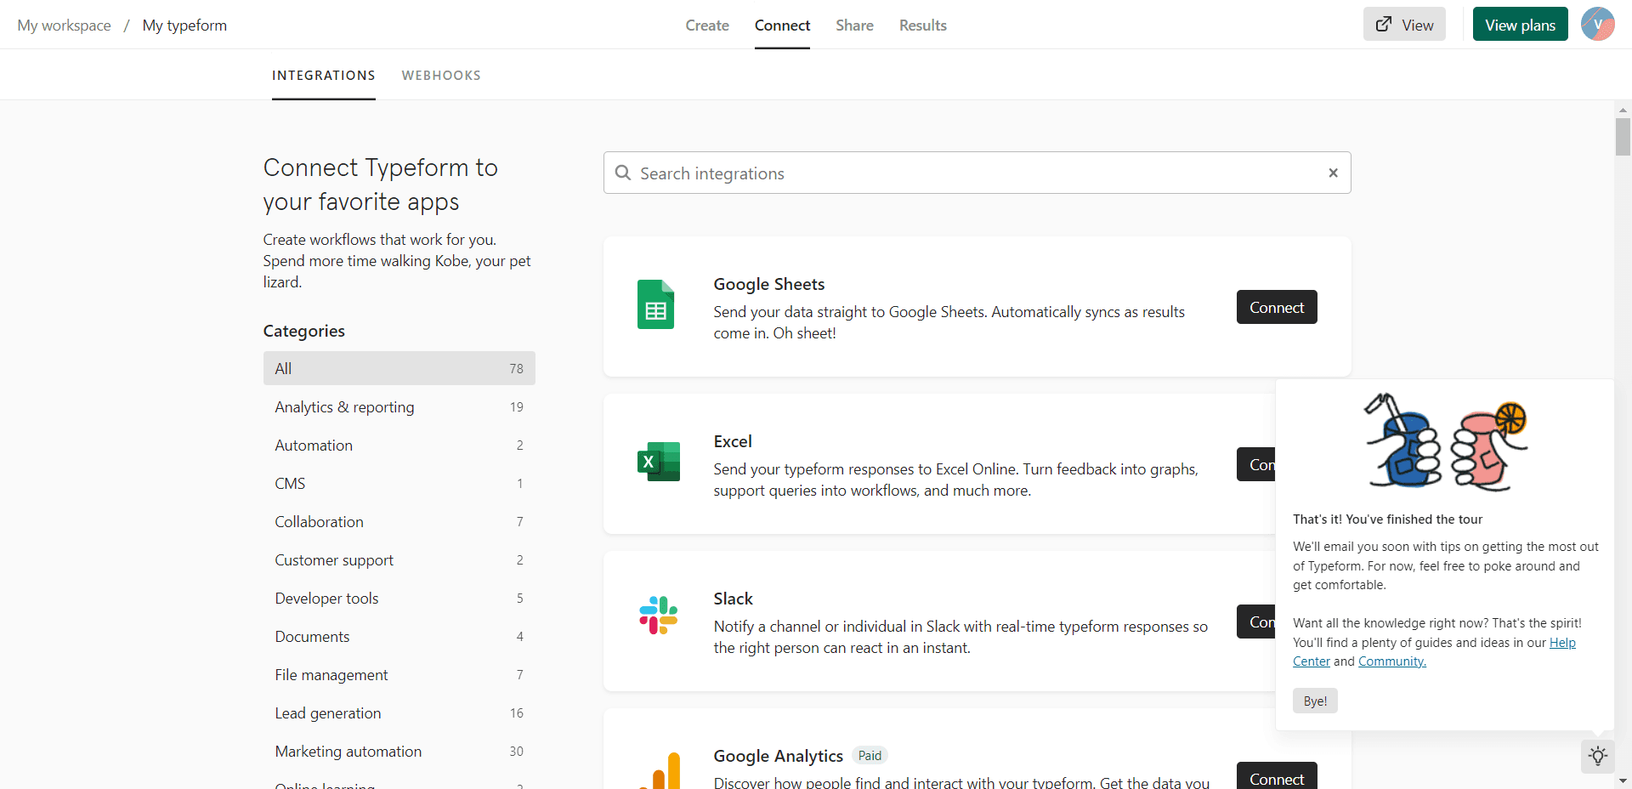Click the Paid badge on Google Analytics
1632x789 pixels.
coord(870,755)
